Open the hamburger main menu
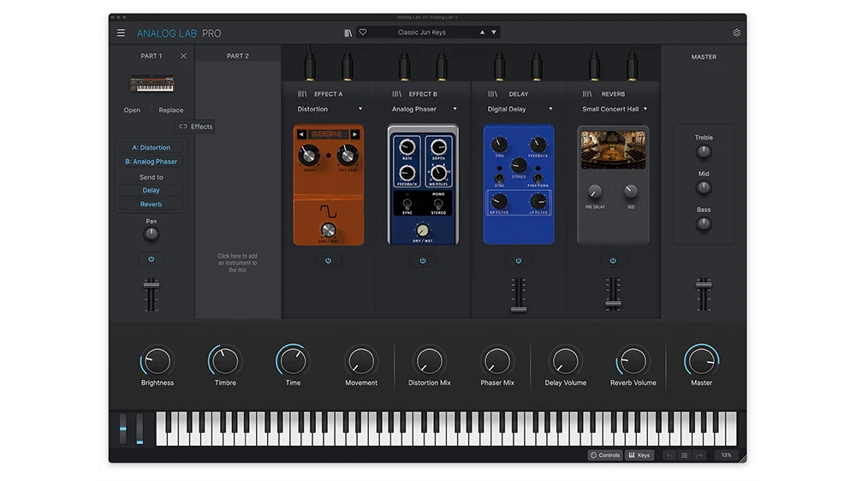This screenshot has height=481, width=856. (121, 33)
